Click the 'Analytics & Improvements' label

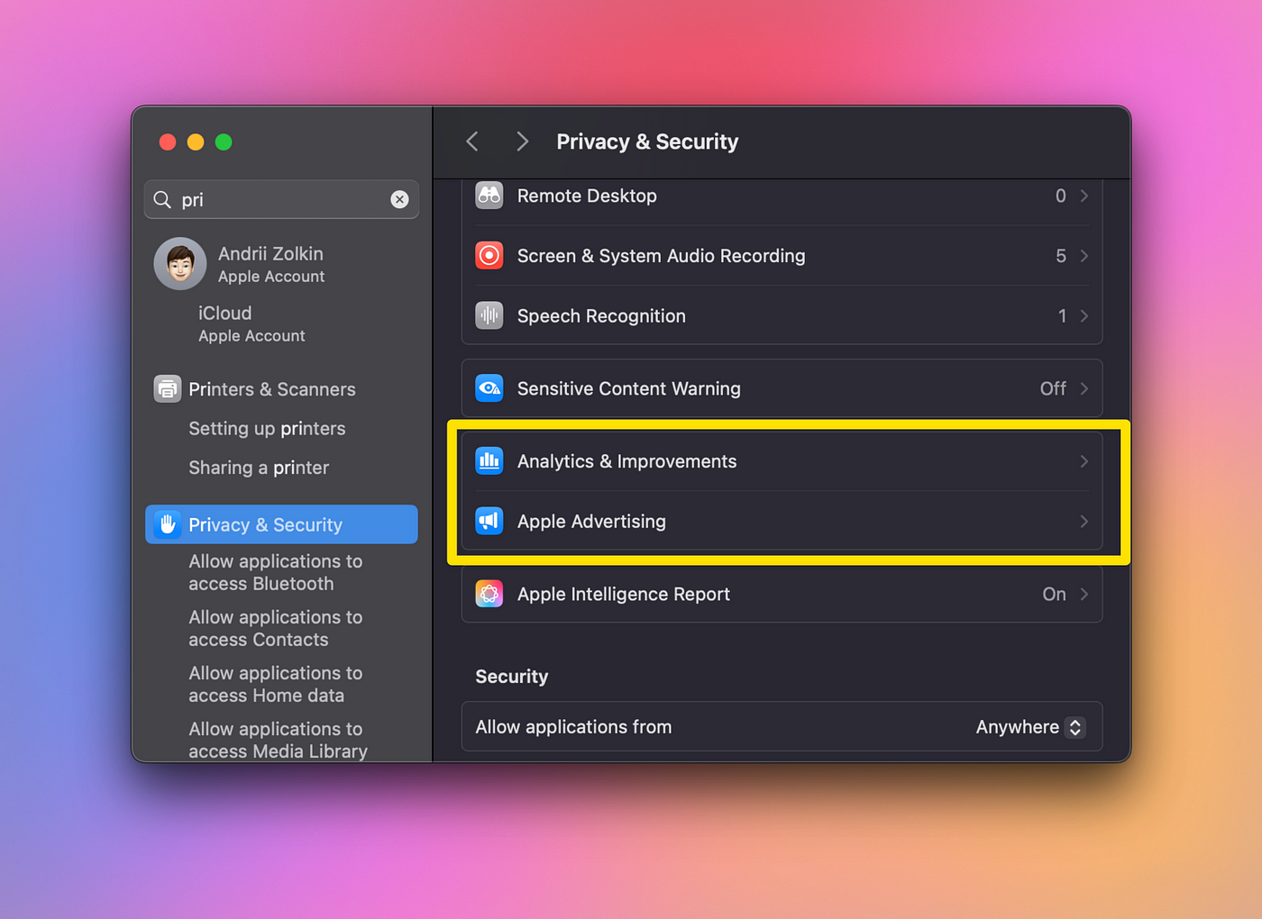pos(626,461)
